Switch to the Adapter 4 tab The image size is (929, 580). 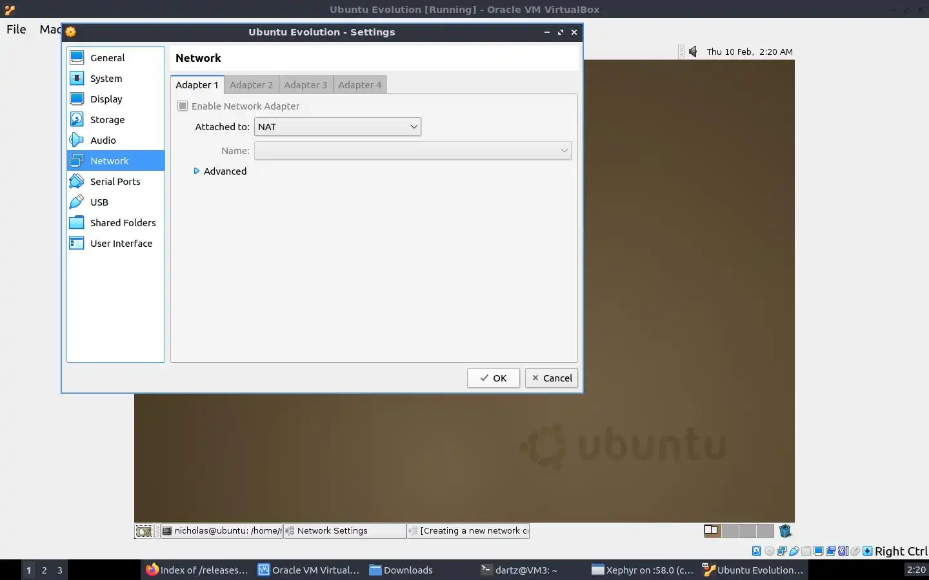click(x=360, y=85)
